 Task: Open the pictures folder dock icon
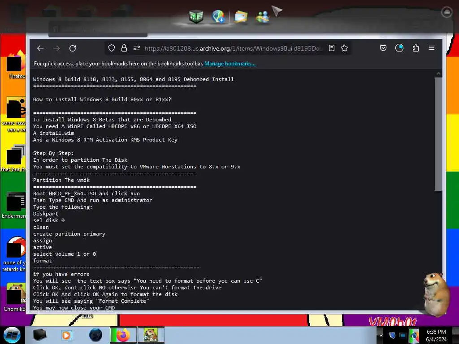click(x=241, y=17)
